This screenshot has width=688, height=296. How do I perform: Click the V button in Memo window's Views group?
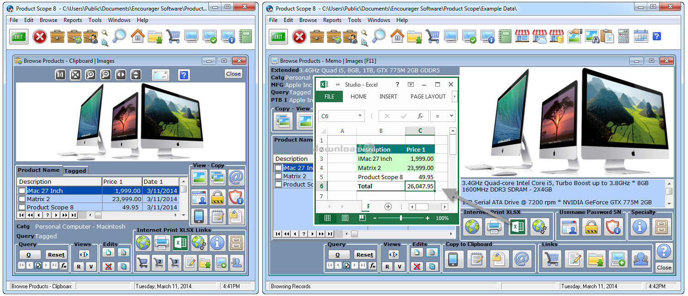pyautogui.click(x=399, y=266)
